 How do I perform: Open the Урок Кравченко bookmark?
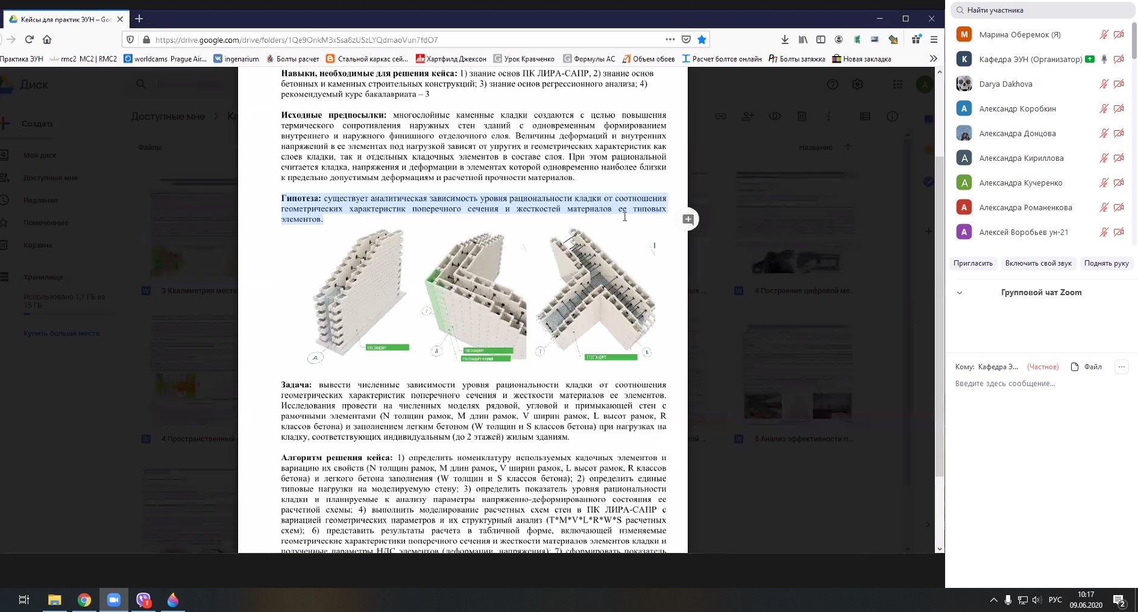coord(523,59)
